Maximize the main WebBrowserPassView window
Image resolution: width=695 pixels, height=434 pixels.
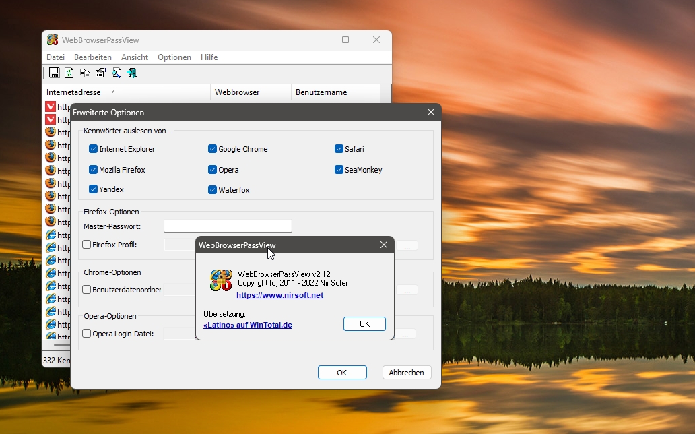(345, 40)
